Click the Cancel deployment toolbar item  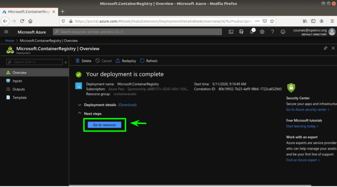(x=103, y=61)
